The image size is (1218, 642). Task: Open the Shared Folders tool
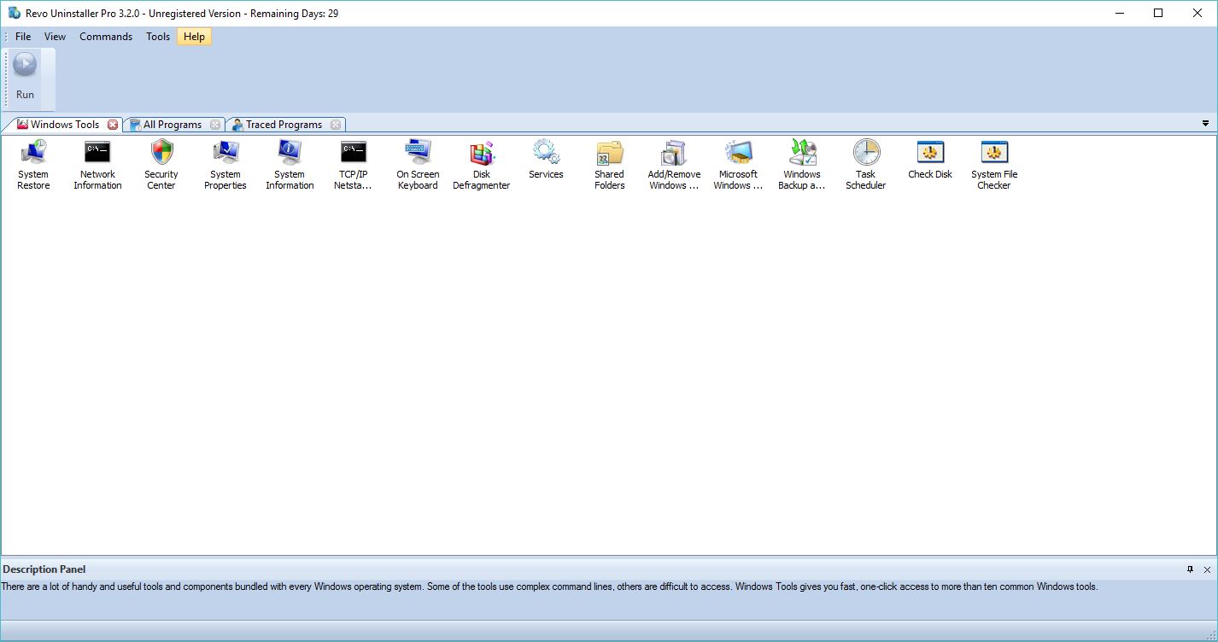point(609,164)
